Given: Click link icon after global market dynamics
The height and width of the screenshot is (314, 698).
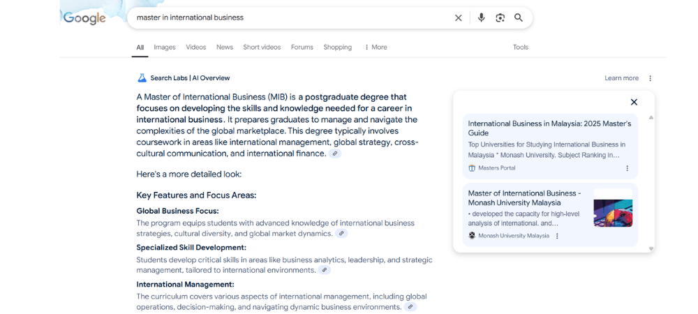Looking at the screenshot, I should pos(341,234).
